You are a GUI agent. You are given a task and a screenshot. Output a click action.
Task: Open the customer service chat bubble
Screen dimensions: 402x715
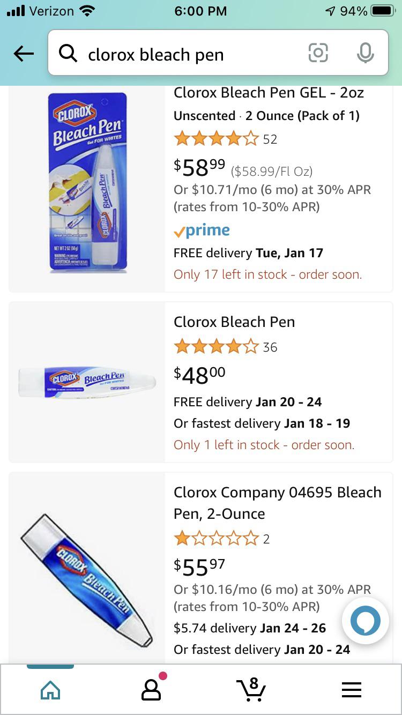coord(365,621)
